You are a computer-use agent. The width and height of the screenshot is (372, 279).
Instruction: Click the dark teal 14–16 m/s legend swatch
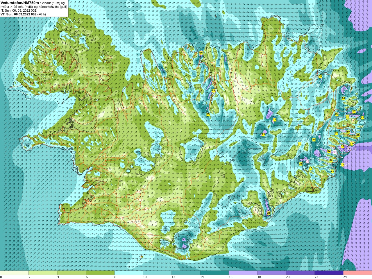(x=214, y=273)
